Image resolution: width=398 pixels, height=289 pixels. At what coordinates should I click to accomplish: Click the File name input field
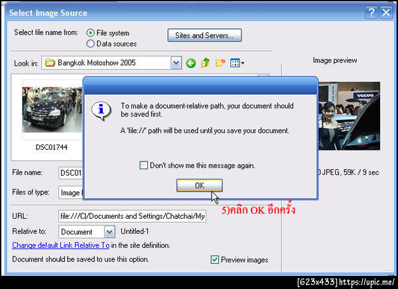pos(71,173)
